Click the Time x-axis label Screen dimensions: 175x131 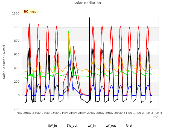[x=155, y=117]
